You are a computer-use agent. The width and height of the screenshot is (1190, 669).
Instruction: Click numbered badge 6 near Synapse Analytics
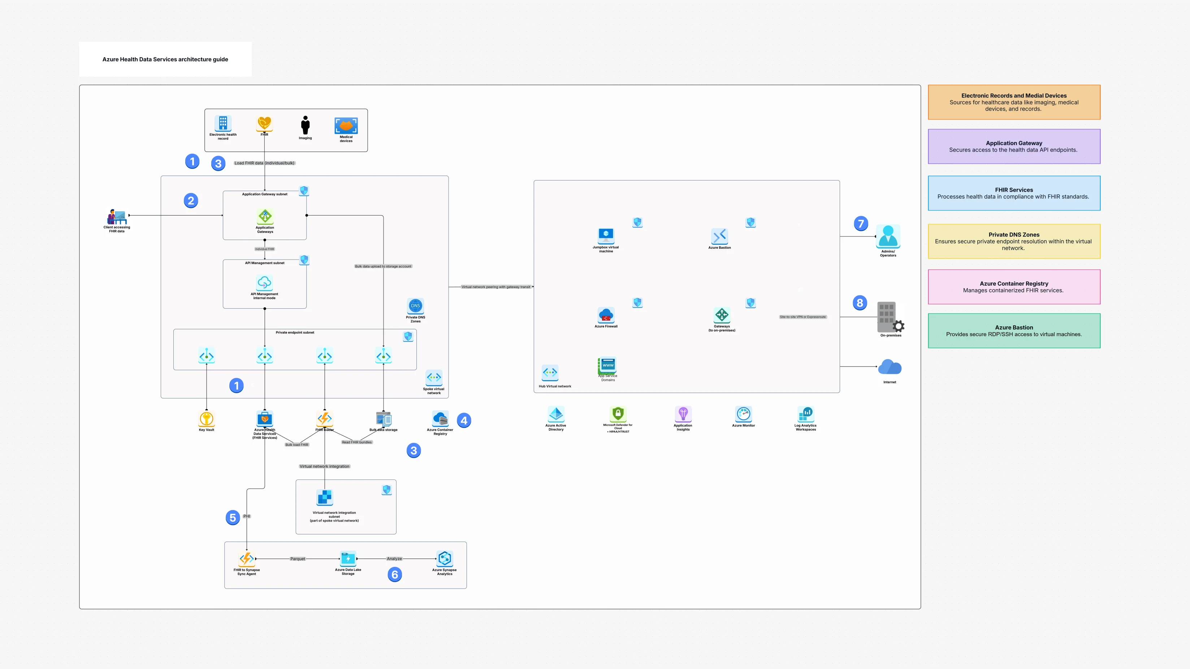pyautogui.click(x=394, y=574)
